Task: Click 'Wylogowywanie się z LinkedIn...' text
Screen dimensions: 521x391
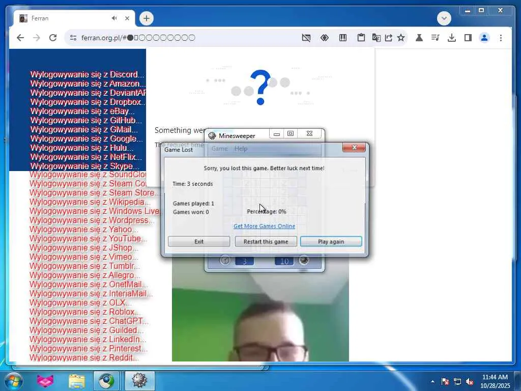Action: coord(88,340)
